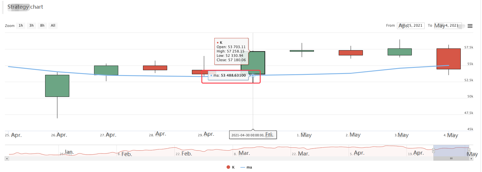
Task: Select the 8h zoom option
Action: pyautogui.click(x=42, y=26)
